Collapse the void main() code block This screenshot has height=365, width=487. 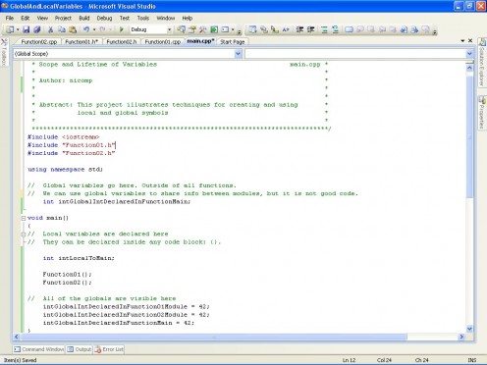click(x=24, y=218)
